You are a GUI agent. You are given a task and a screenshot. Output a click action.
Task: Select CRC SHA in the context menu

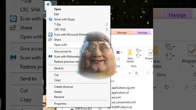click(60, 29)
